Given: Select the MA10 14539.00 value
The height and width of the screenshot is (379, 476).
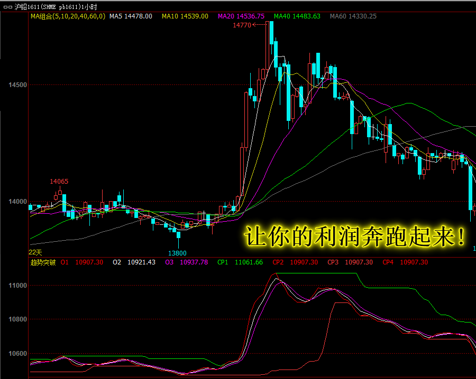Looking at the screenshot, I should 185,16.
